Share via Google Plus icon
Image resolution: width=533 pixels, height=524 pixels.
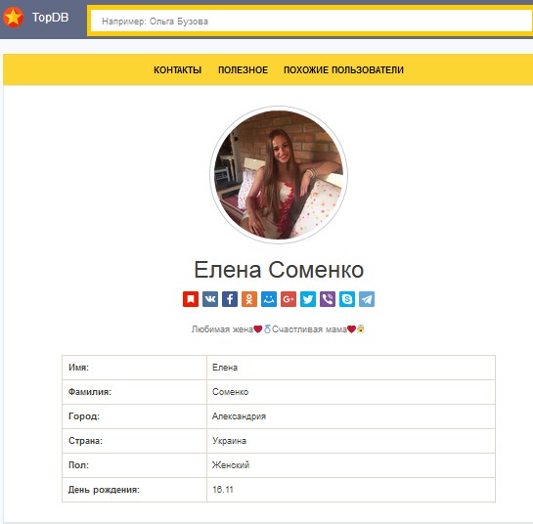click(289, 299)
